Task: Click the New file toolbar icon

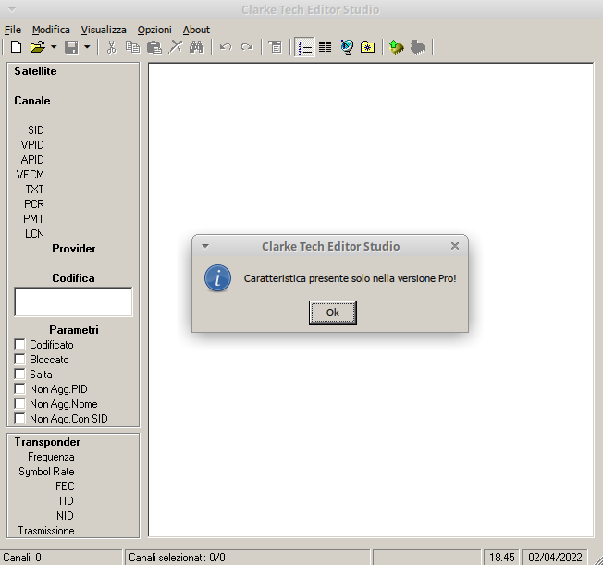Action: point(16,47)
